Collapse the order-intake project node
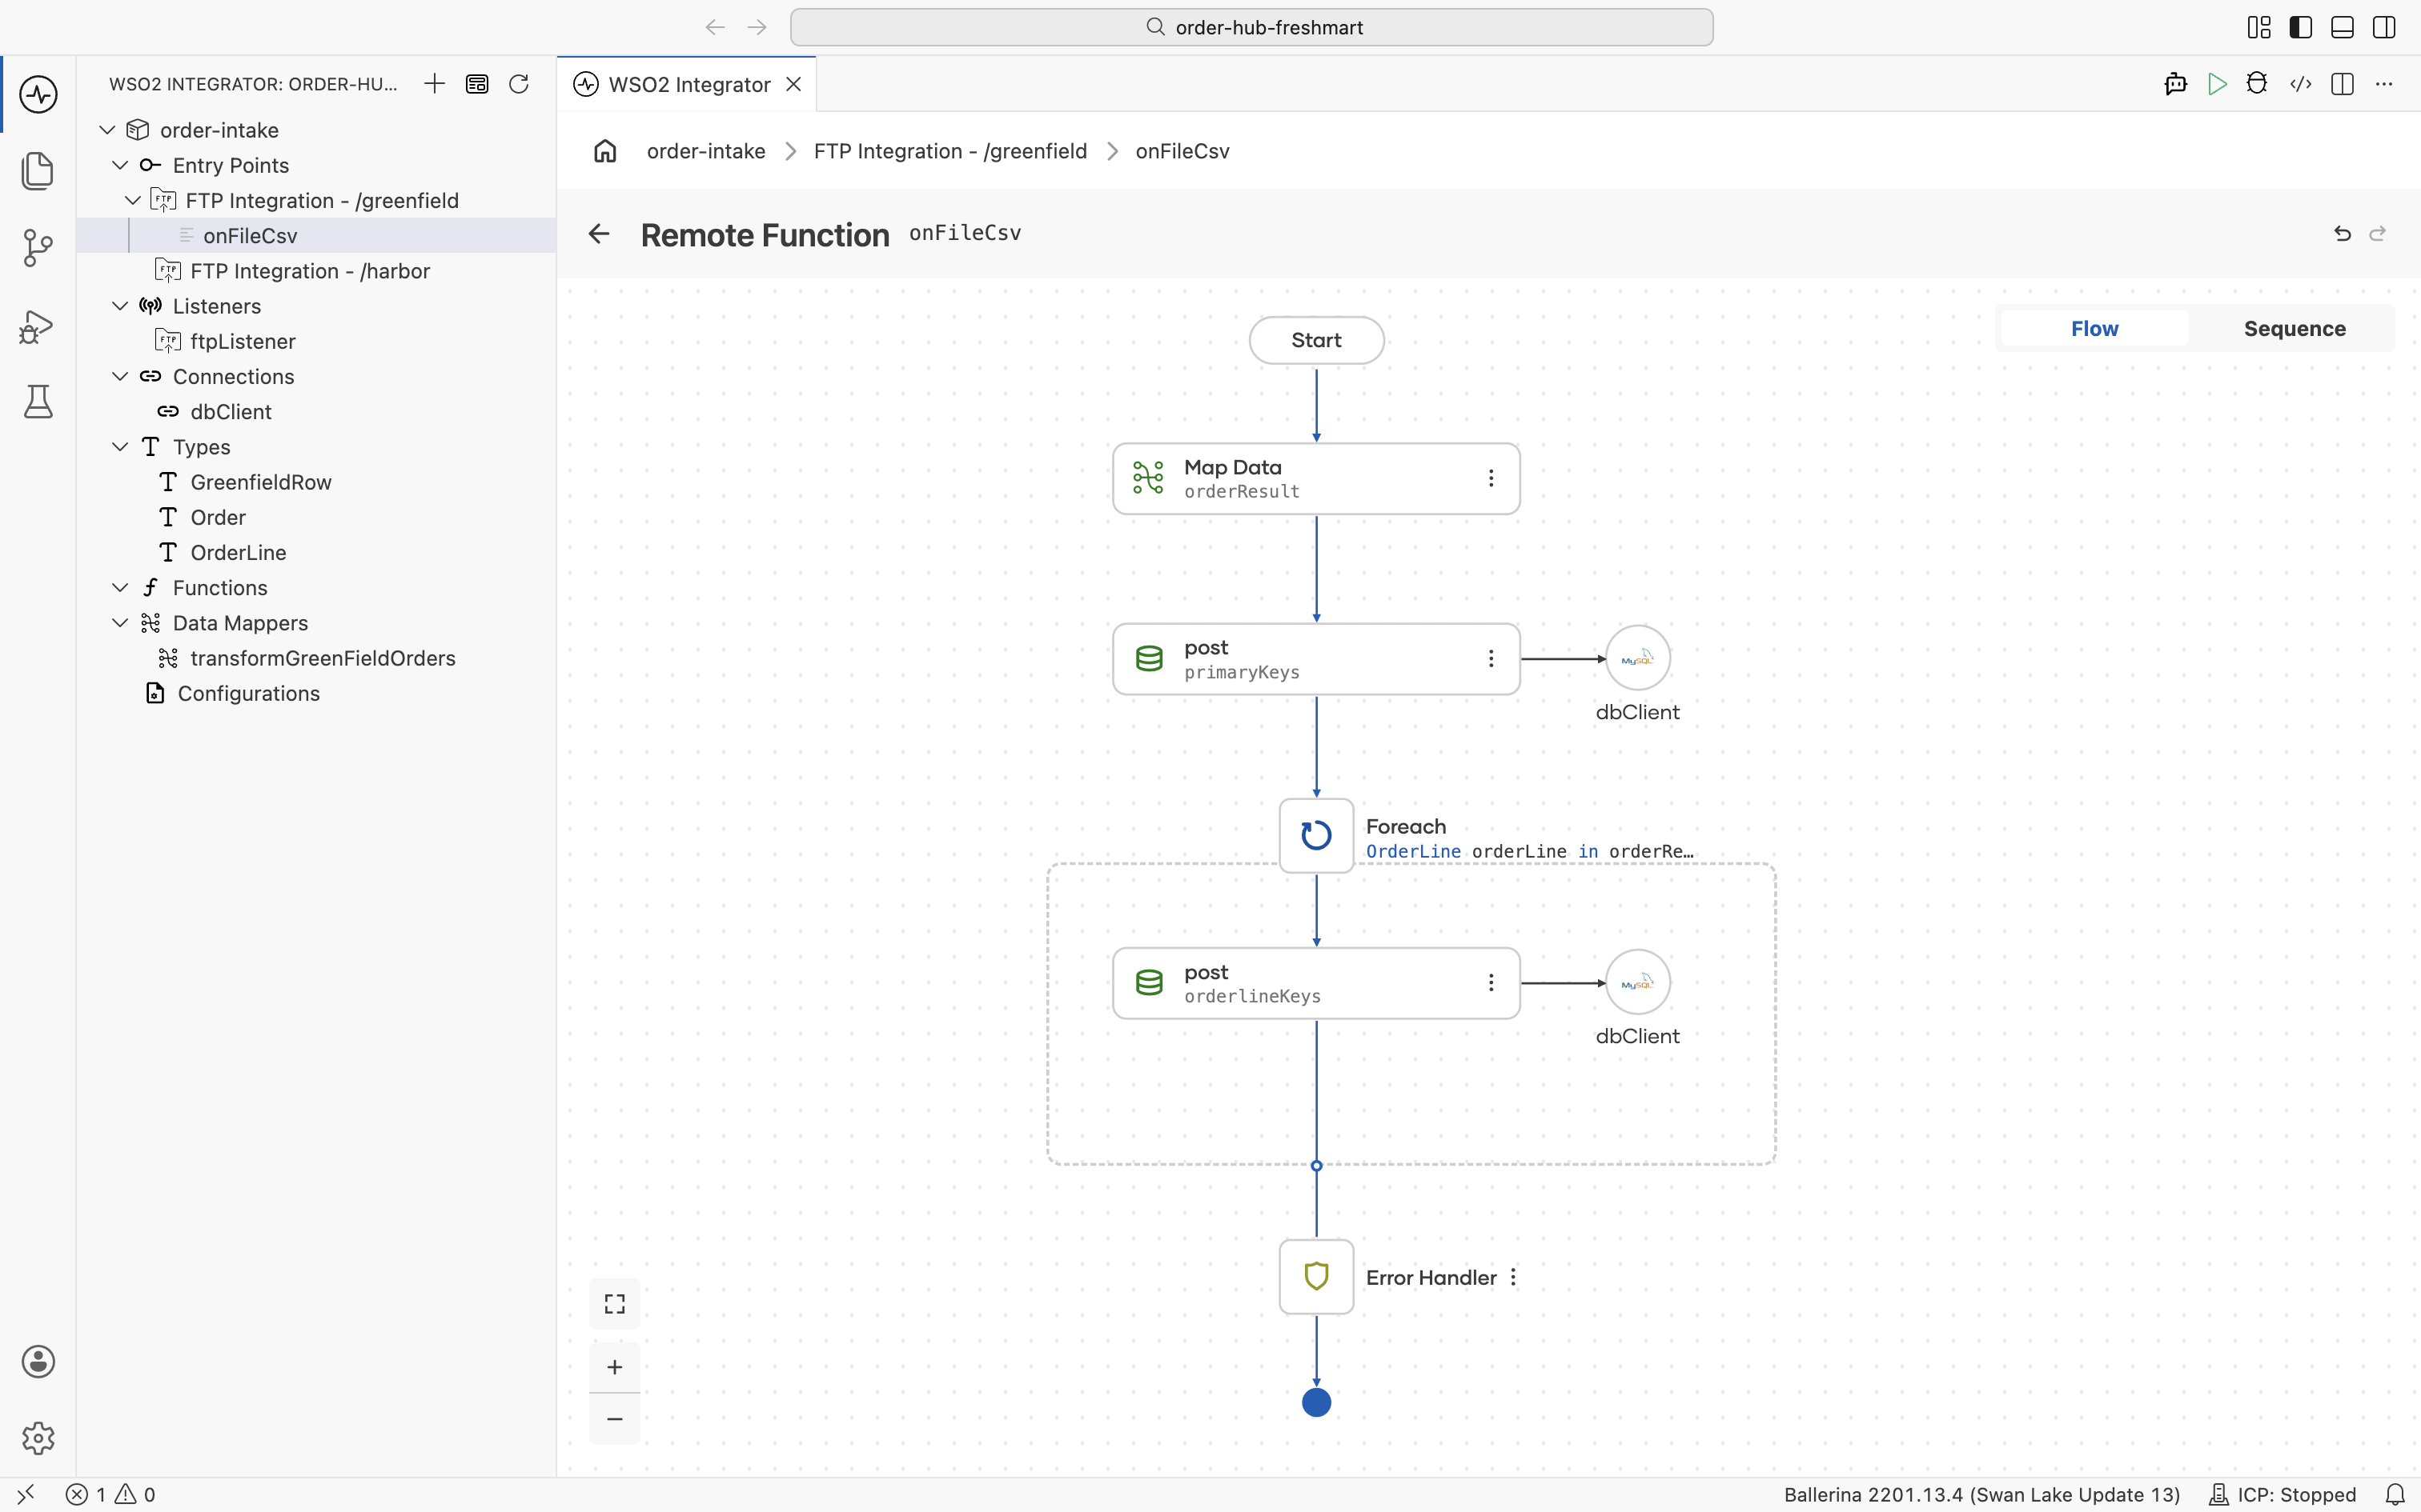 pyautogui.click(x=107, y=130)
